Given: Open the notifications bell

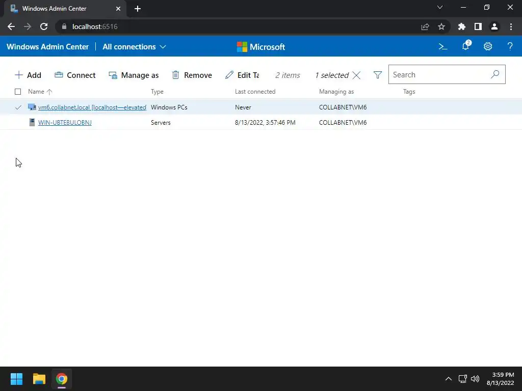Looking at the screenshot, I should point(466,46).
